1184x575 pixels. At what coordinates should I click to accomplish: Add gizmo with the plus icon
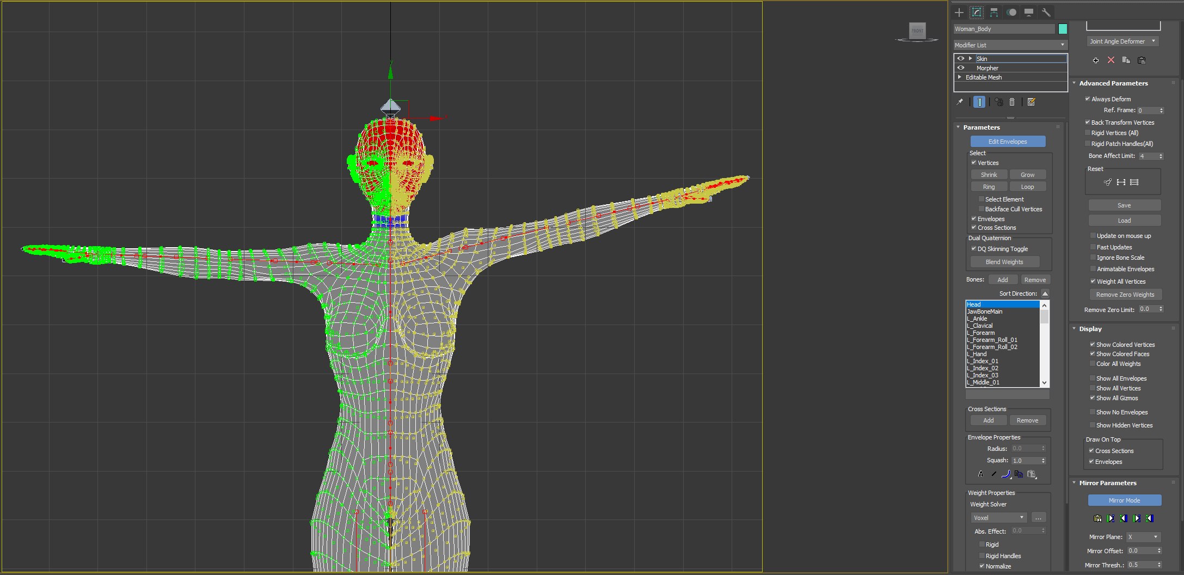click(1096, 60)
